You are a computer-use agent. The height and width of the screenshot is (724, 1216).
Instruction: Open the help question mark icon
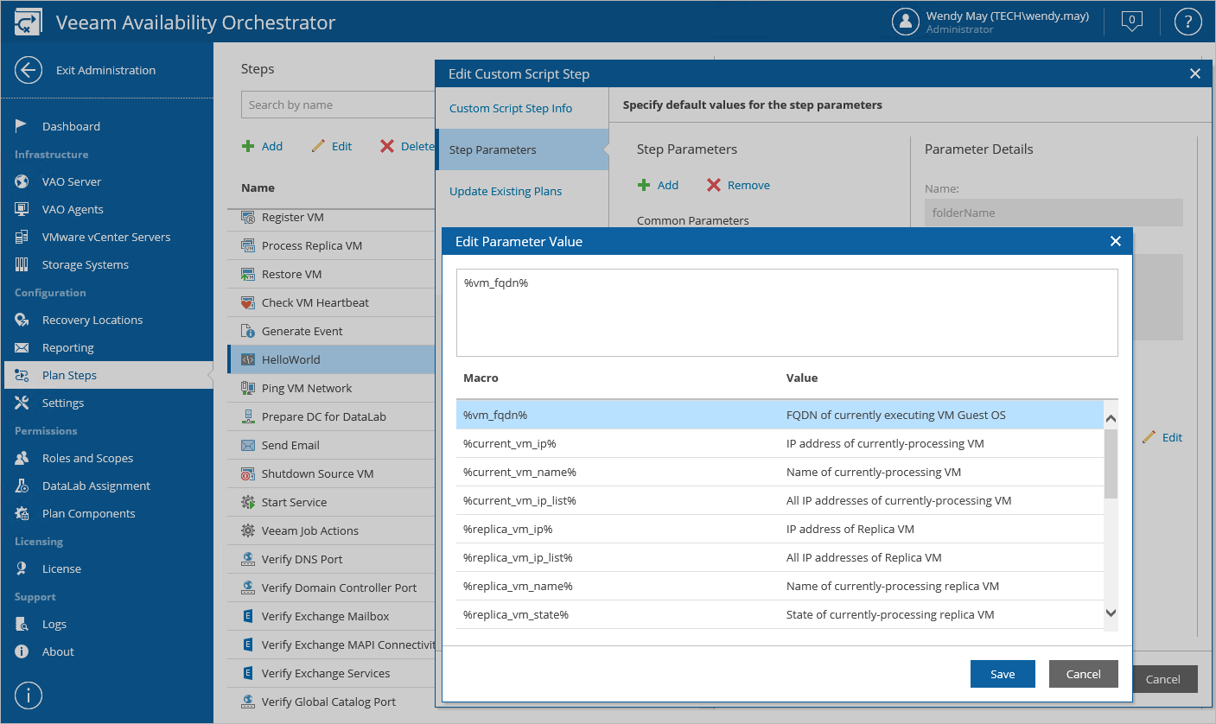click(1188, 22)
